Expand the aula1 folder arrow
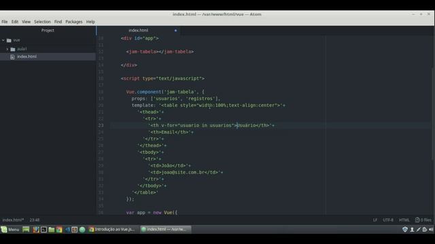This screenshot has width=435, height=244. pyautogui.click(x=7, y=49)
